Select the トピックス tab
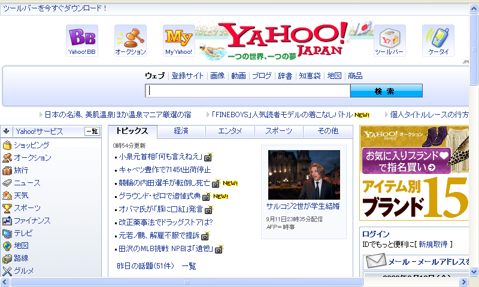This screenshot has width=479, height=287. (132, 131)
